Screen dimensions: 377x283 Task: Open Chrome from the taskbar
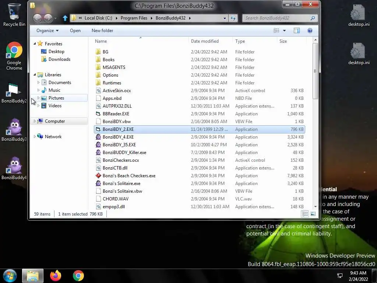coord(78,276)
